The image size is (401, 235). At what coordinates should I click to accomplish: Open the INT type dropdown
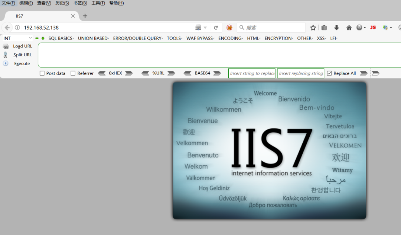tap(17, 38)
